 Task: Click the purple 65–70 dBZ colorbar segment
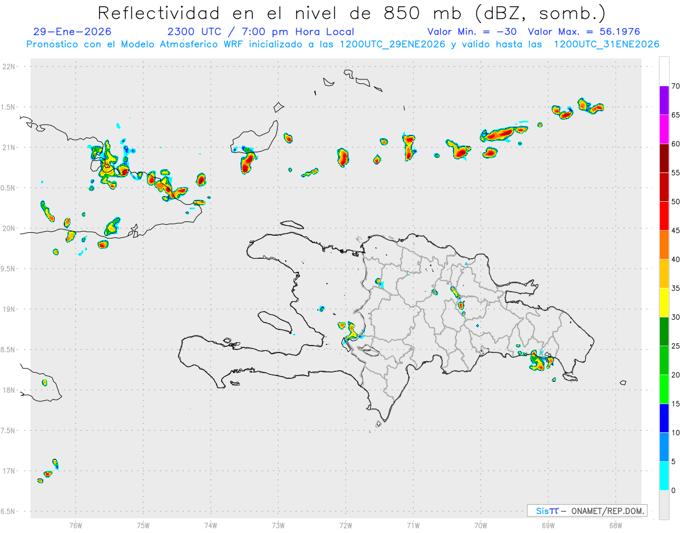664,101
